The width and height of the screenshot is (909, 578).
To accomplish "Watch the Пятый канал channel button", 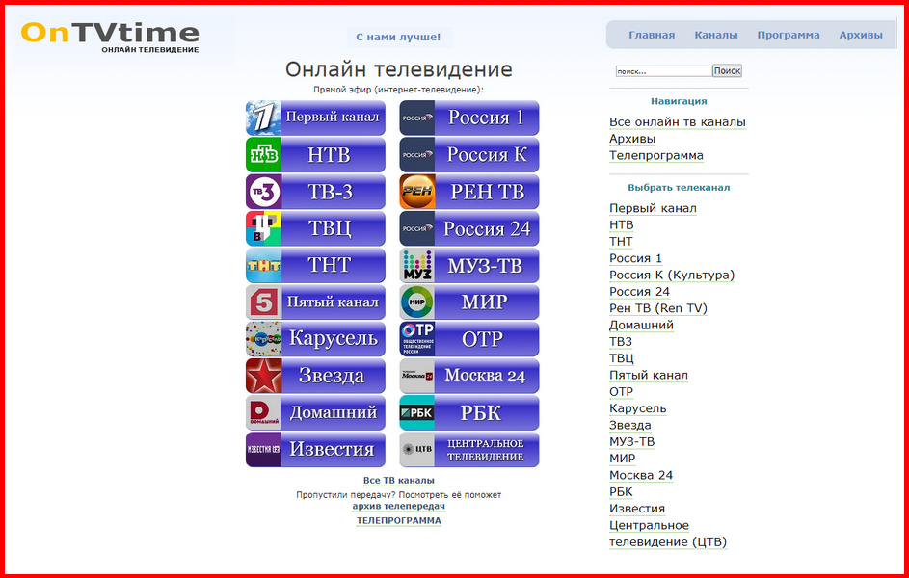I will pos(315,302).
